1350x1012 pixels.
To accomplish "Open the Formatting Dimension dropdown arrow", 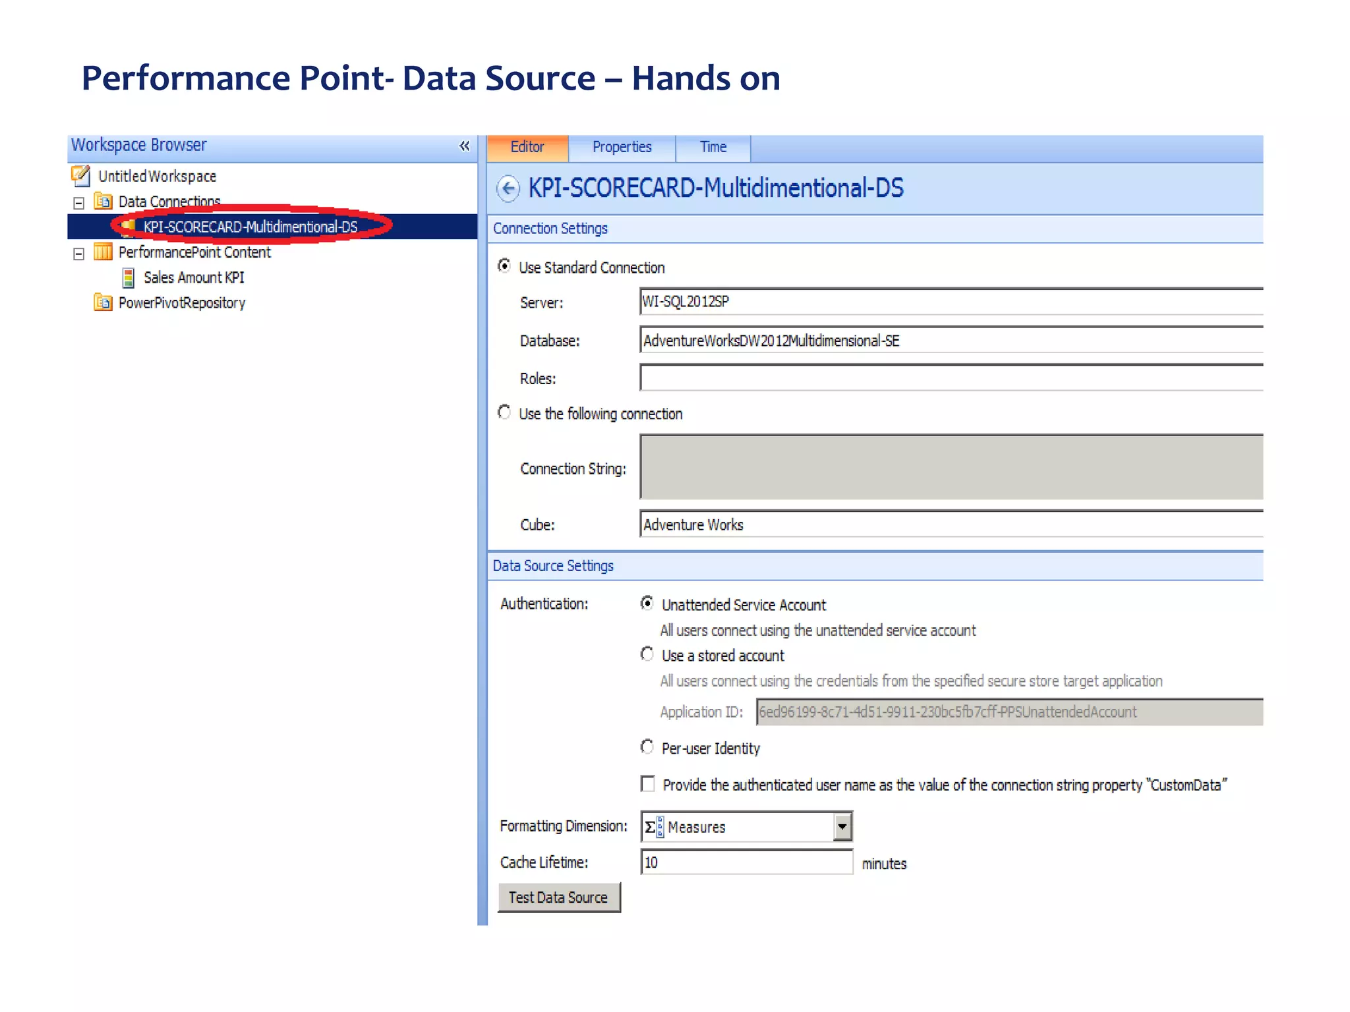I will click(x=842, y=827).
